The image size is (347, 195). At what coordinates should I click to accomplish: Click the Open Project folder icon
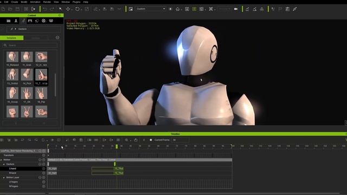(10, 9)
